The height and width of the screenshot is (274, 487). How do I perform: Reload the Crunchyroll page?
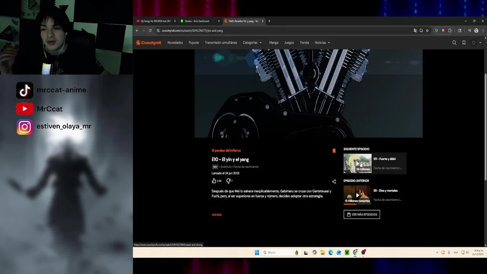[x=150, y=30]
